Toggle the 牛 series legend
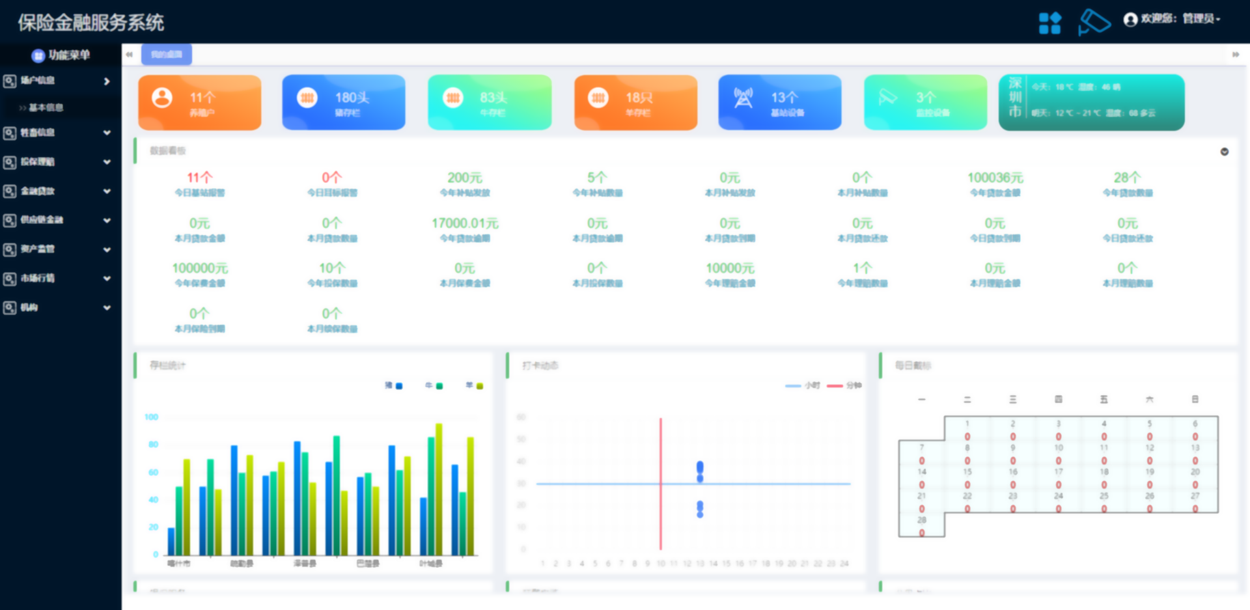The height and width of the screenshot is (610, 1250). 434,385
